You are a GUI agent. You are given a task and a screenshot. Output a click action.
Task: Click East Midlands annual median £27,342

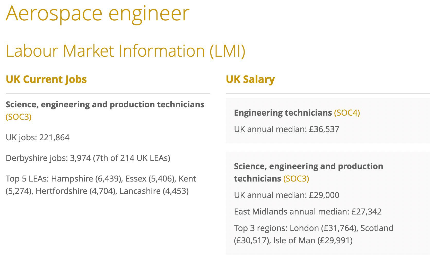pos(308,212)
